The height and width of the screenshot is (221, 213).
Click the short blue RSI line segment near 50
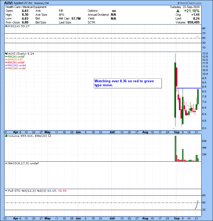pos(197,37)
